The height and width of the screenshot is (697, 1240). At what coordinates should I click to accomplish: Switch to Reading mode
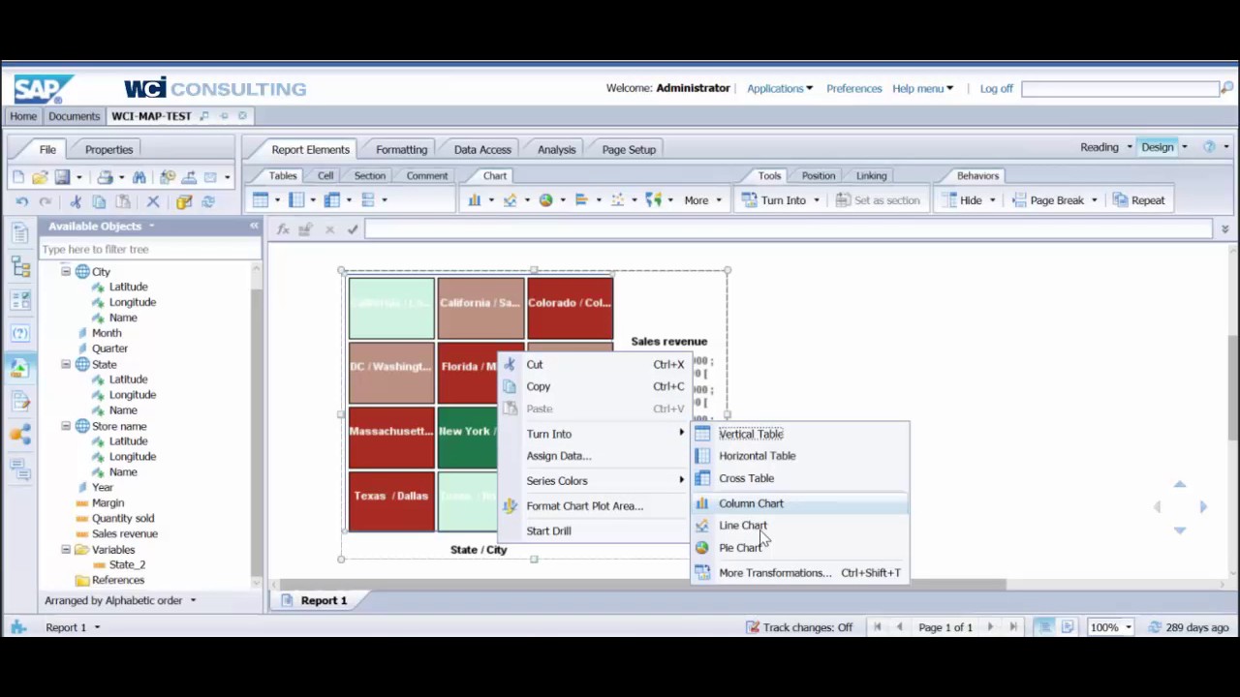tap(1099, 147)
